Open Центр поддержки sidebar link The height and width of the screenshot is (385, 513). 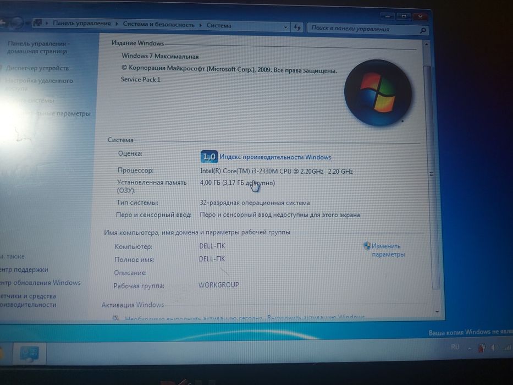tap(24, 269)
